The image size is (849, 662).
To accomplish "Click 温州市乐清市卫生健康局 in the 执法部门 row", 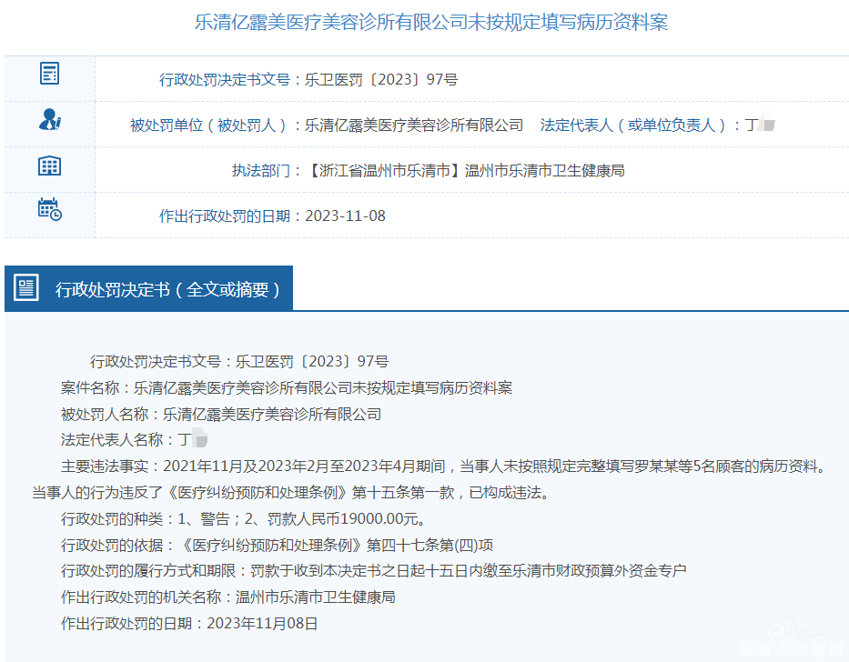I will click(544, 170).
